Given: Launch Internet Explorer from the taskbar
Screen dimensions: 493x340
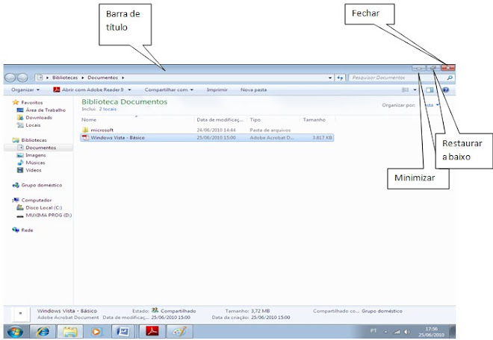Looking at the screenshot, I should coord(43,332).
